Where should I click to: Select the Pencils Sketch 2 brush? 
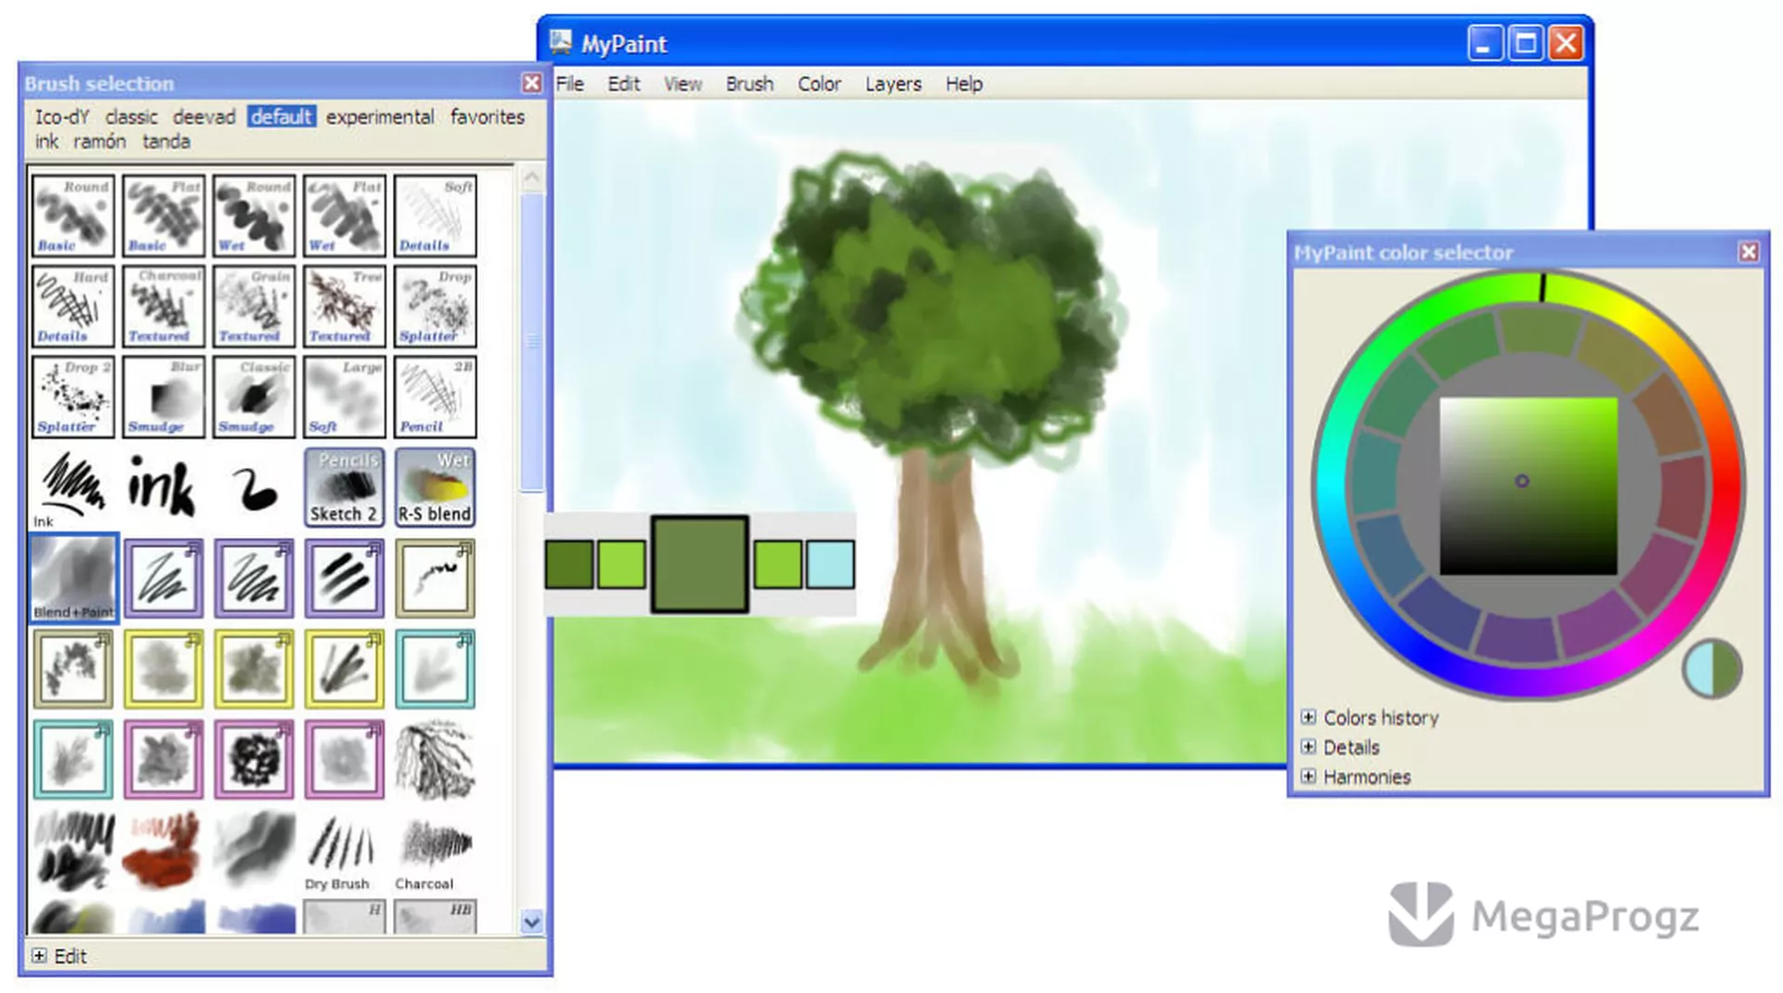click(345, 488)
